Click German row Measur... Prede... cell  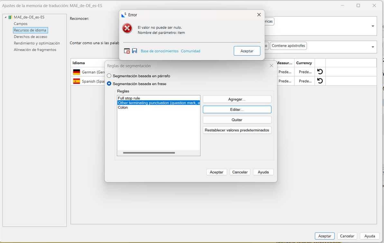(285, 72)
